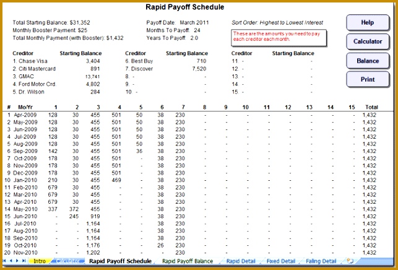The height and width of the screenshot is (270, 398).
Task: Select 'Sort Order: Highest to Lowest Interest'
Action: click(x=277, y=23)
